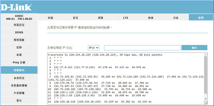This screenshot has height=106, width=214.
Task: Click hop 12 line 220.128.3.65
Action: (97, 96)
